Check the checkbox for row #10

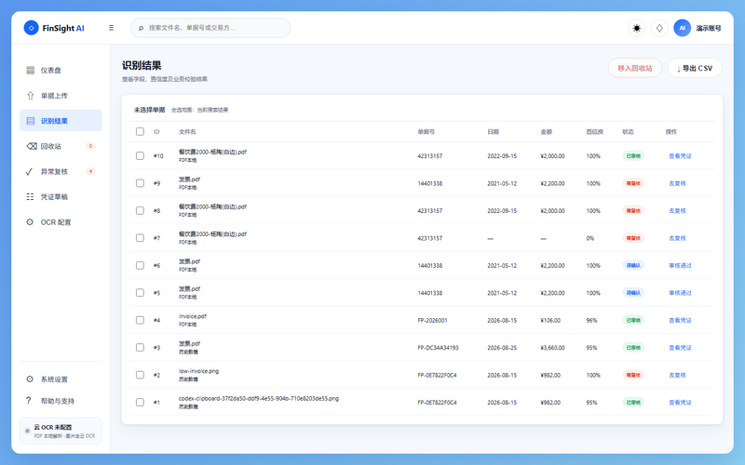pyautogui.click(x=140, y=155)
